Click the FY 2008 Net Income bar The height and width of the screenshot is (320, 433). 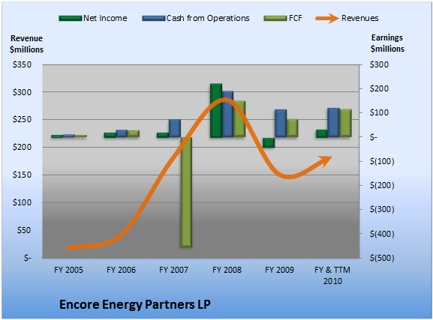click(x=216, y=110)
